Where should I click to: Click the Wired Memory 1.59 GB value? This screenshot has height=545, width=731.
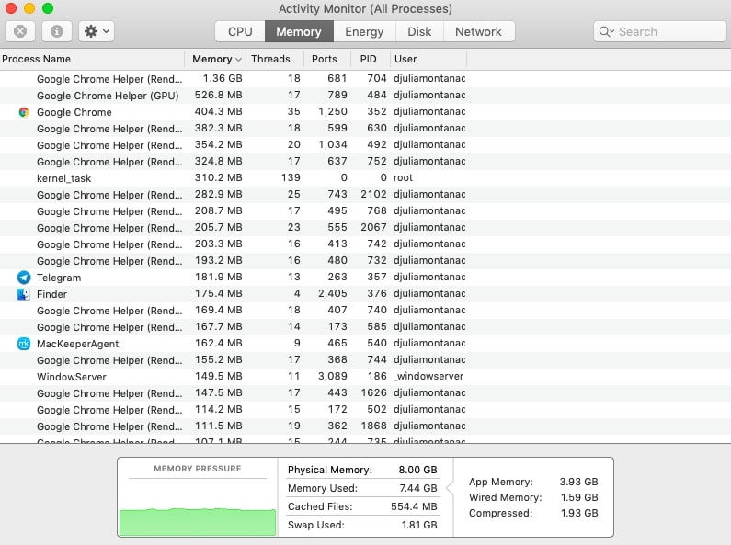point(579,497)
